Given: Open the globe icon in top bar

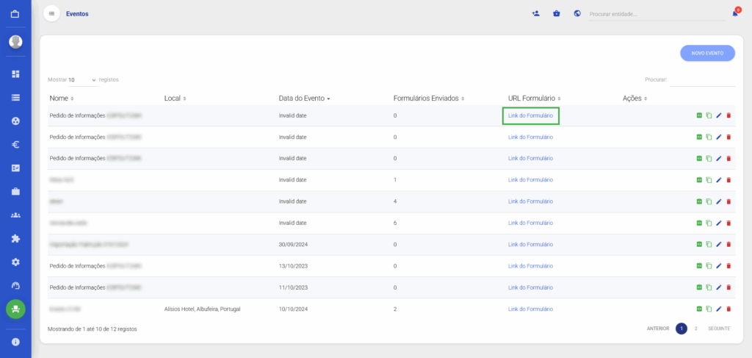Looking at the screenshot, I should (x=577, y=13).
